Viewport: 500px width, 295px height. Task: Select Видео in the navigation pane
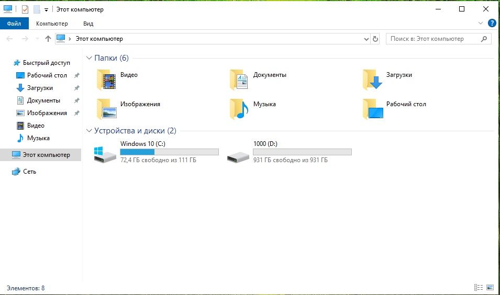tap(30, 126)
